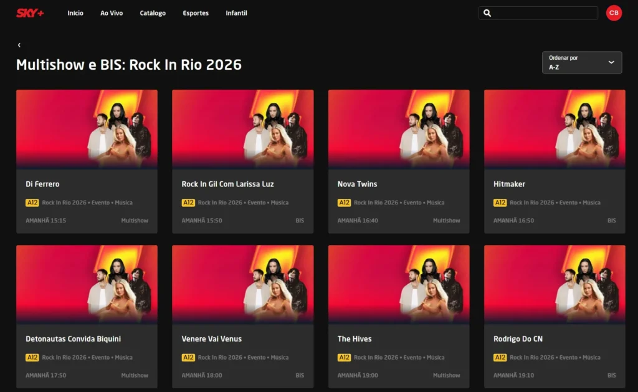The width and height of the screenshot is (638, 392).
Task: Select the Detonautas Convida Biquini thumbnail
Action: coord(87,284)
